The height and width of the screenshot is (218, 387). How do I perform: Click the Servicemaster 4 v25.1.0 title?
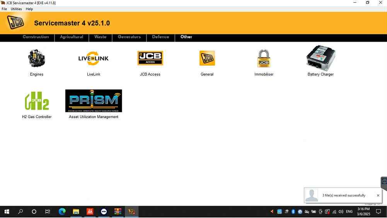tap(72, 23)
